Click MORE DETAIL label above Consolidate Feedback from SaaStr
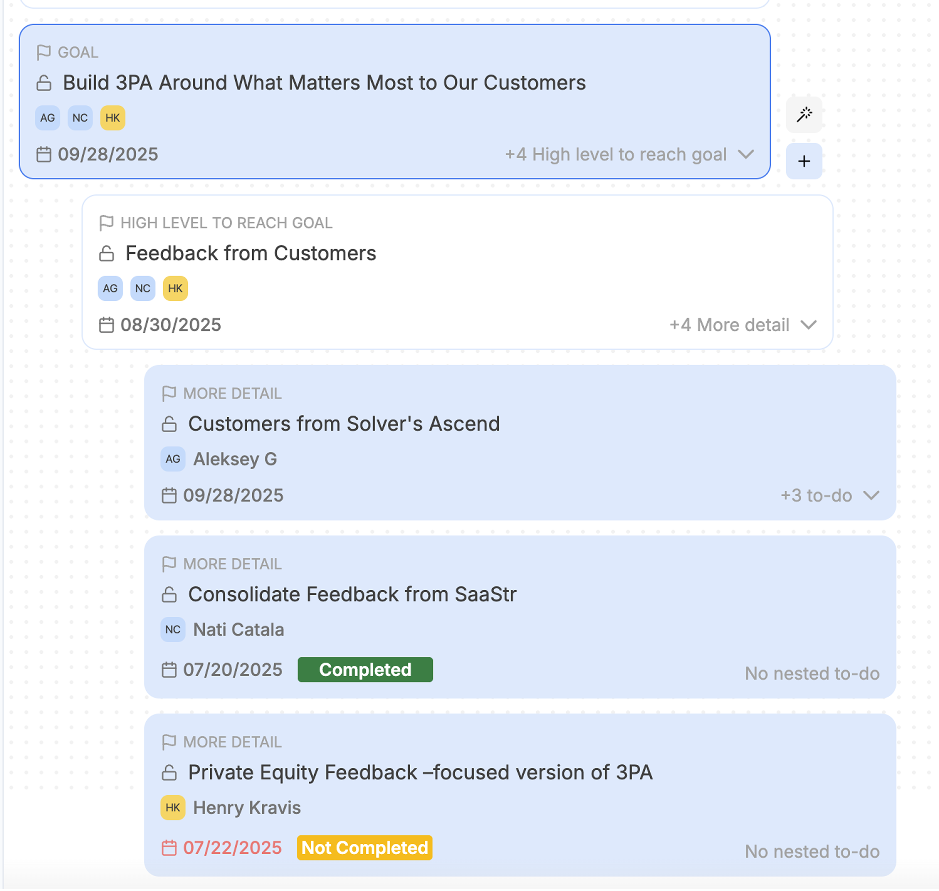Screen dimensions: 939x891 [x=233, y=564]
